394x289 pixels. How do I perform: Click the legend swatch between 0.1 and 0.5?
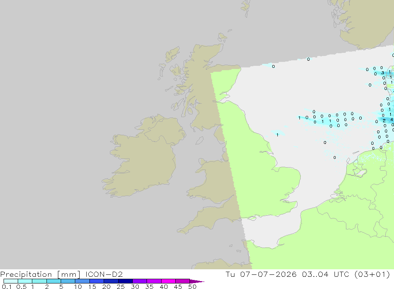pyautogui.click(x=11, y=281)
